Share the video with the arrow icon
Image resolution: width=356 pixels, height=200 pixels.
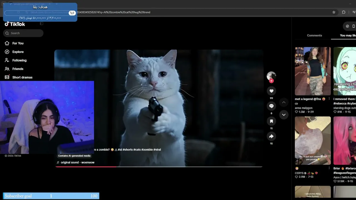(271, 136)
